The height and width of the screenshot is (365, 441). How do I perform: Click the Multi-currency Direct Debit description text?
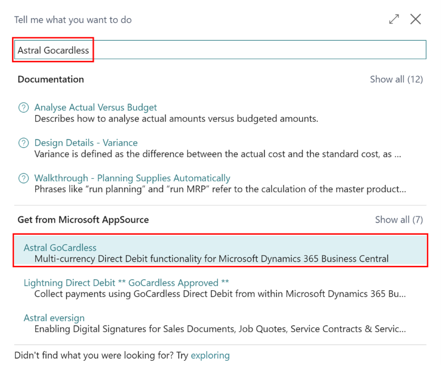coord(211,259)
